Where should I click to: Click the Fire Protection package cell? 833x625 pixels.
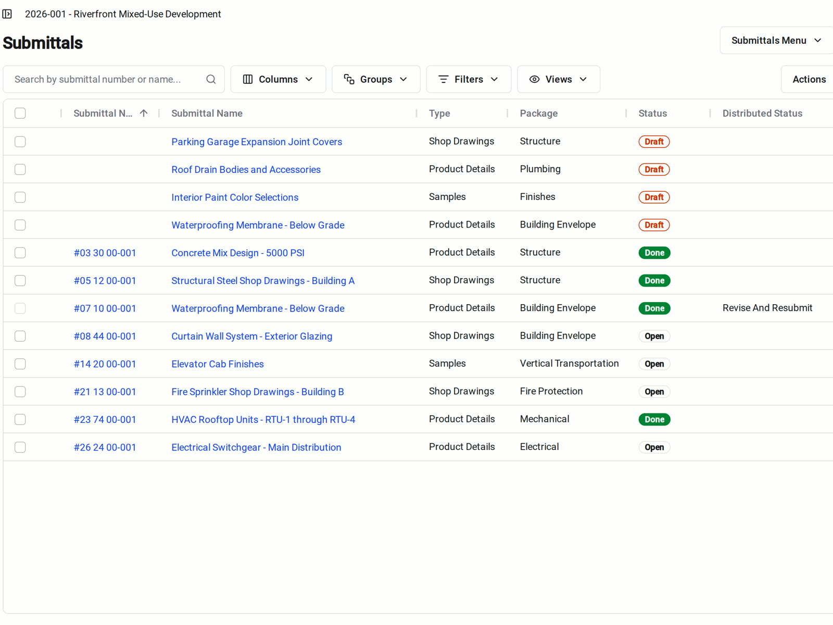(x=551, y=391)
